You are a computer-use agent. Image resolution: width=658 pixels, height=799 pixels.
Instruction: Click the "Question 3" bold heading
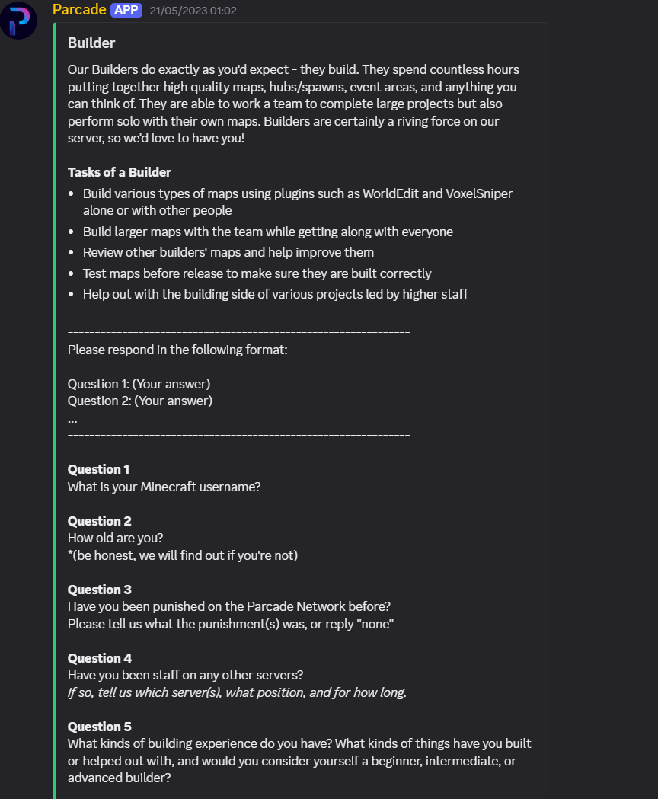point(99,590)
